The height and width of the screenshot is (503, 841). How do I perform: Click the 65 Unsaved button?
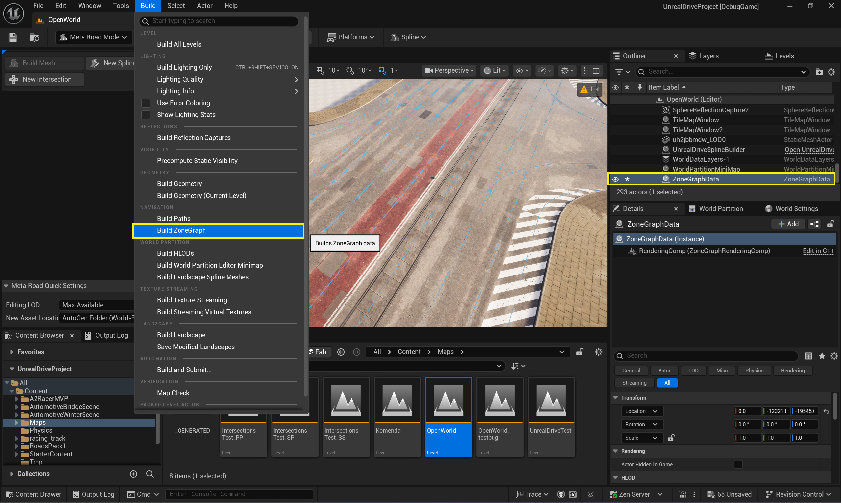(729, 494)
